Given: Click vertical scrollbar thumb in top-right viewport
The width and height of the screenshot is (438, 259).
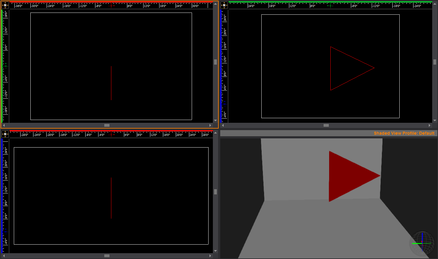Looking at the screenshot, I should pos(435,62).
